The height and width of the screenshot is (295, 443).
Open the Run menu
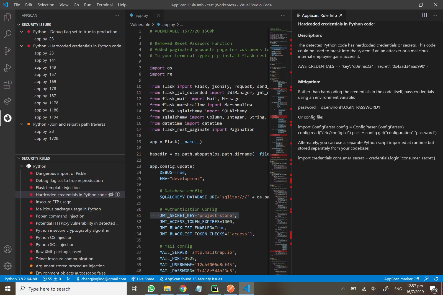tap(88, 5)
